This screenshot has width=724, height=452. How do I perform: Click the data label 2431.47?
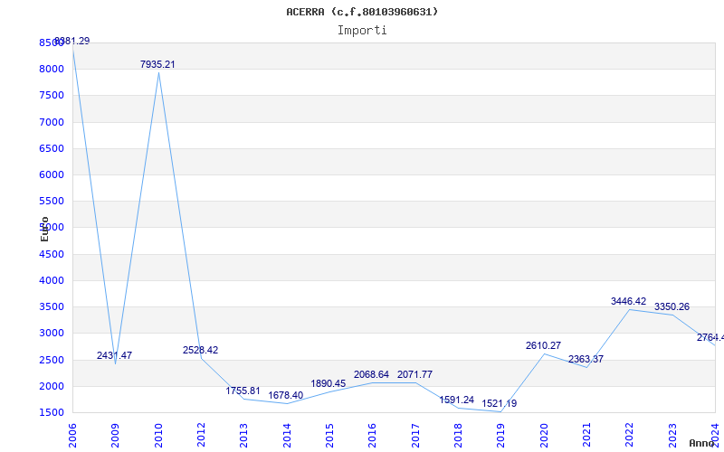pos(115,355)
